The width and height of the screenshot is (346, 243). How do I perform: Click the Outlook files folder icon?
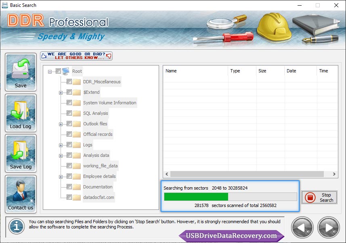pos(77,124)
